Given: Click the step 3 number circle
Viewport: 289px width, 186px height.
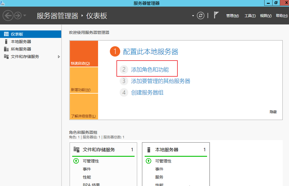Looking at the screenshot, I should point(124,81).
